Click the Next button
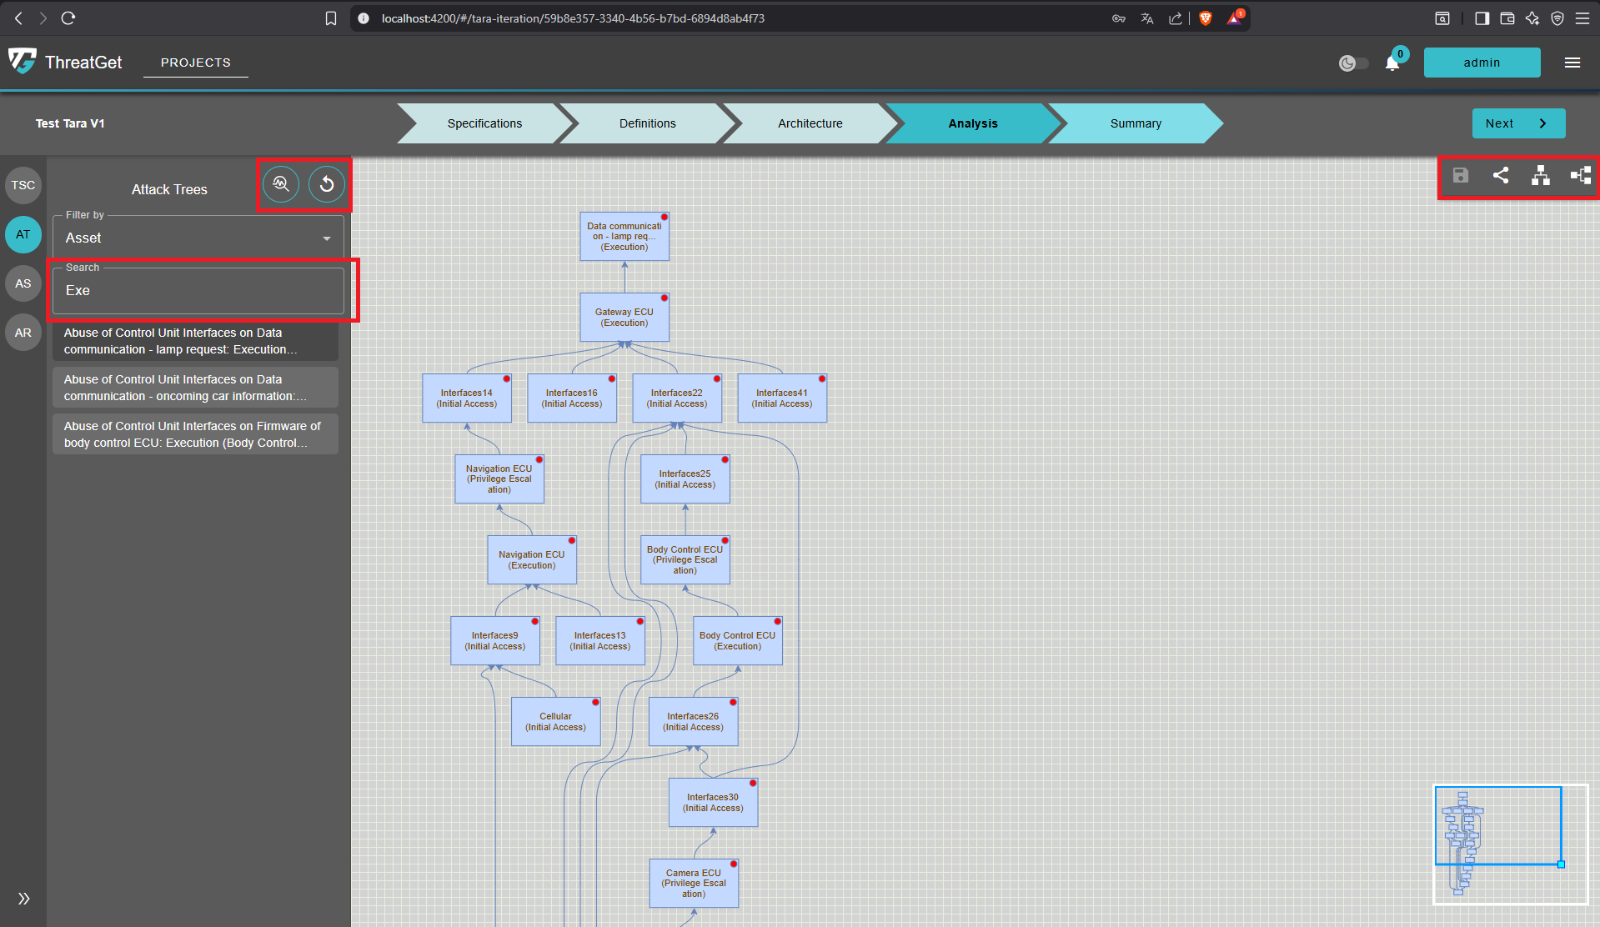 (1517, 123)
